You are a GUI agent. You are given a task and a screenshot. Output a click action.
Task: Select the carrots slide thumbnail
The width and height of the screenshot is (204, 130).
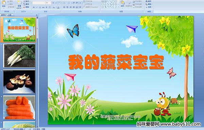(x=19, y=107)
